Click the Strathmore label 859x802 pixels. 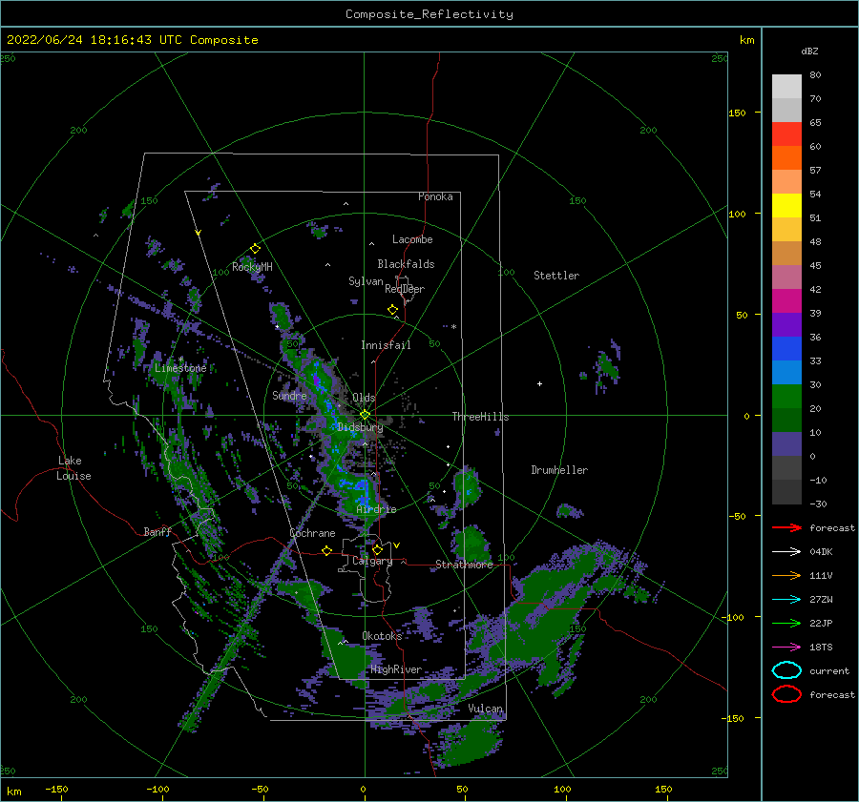coord(464,565)
